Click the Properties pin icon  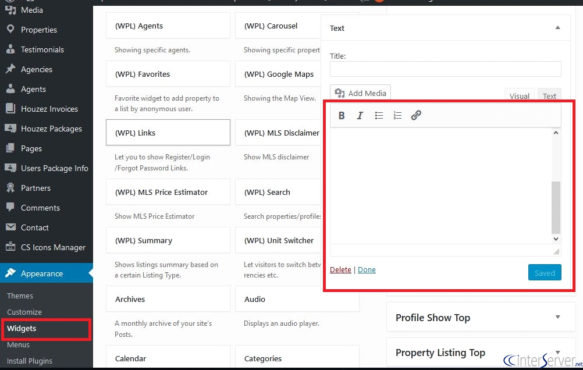pos(10,29)
